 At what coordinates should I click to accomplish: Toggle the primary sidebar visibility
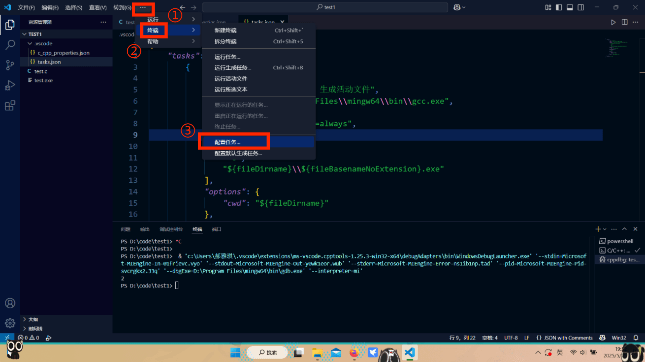(559, 7)
